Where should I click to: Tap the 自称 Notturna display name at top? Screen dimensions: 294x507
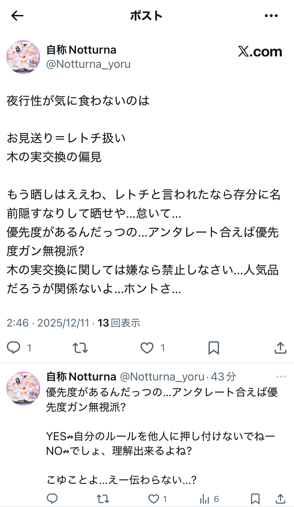click(x=81, y=50)
